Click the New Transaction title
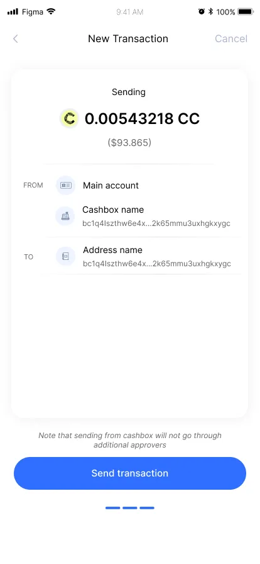 click(x=128, y=39)
